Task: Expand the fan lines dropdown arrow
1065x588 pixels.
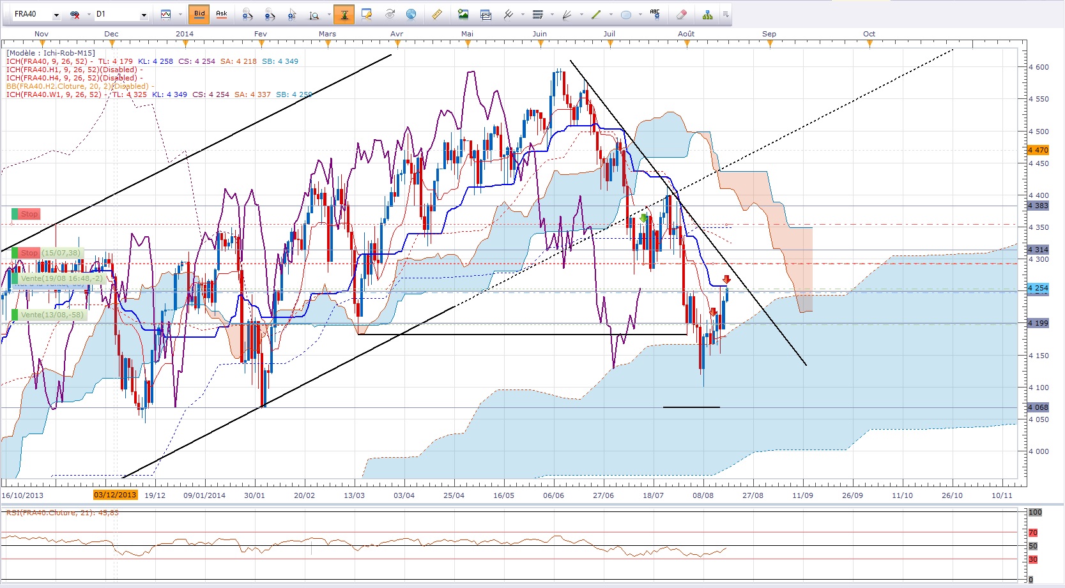Action: tap(581, 14)
